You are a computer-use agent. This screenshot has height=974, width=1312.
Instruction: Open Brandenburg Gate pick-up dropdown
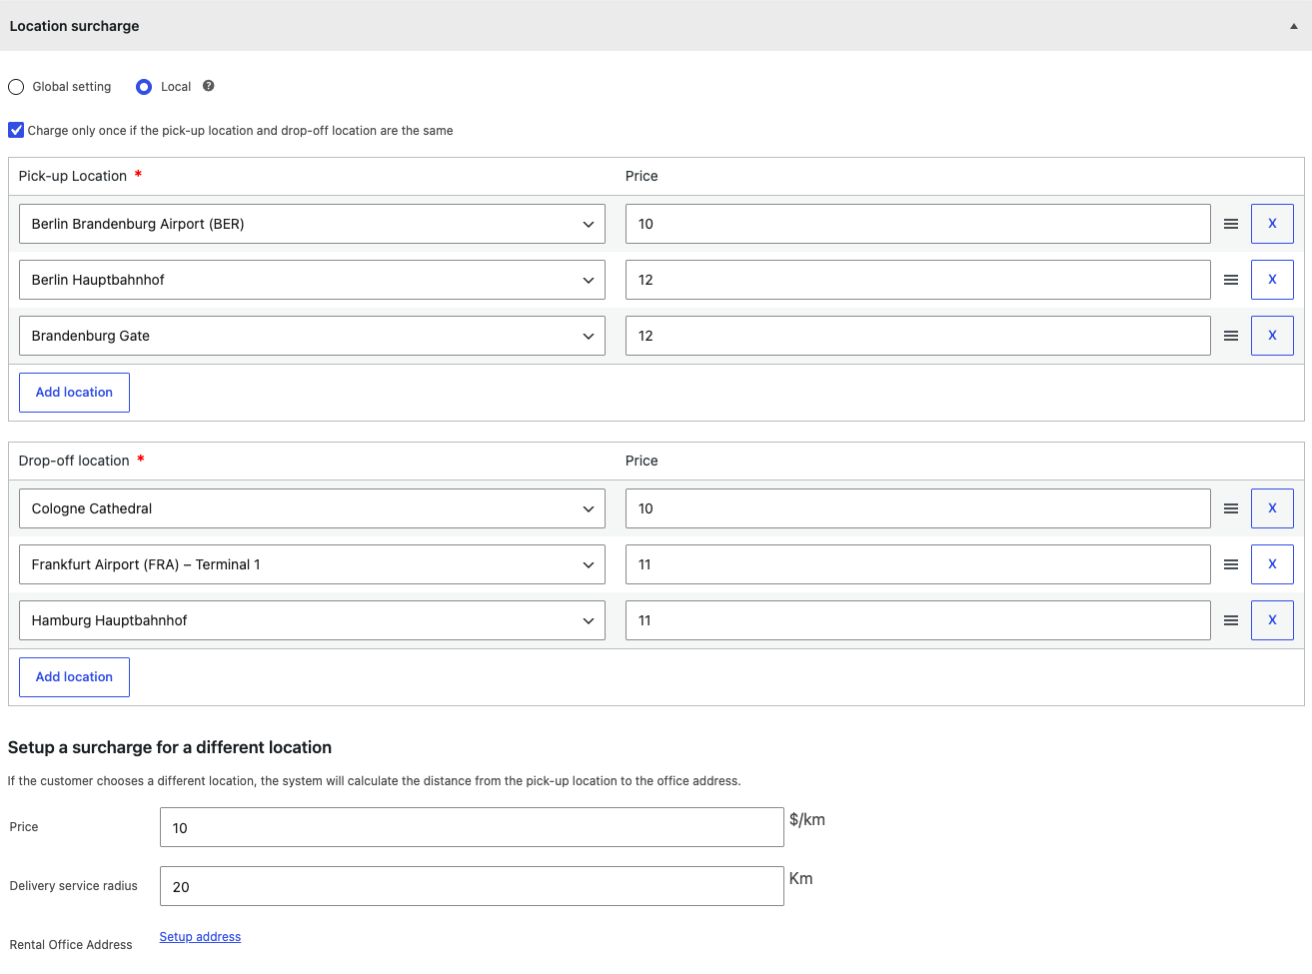click(x=312, y=336)
